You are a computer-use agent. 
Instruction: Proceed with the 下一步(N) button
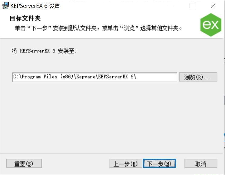pos(159,164)
